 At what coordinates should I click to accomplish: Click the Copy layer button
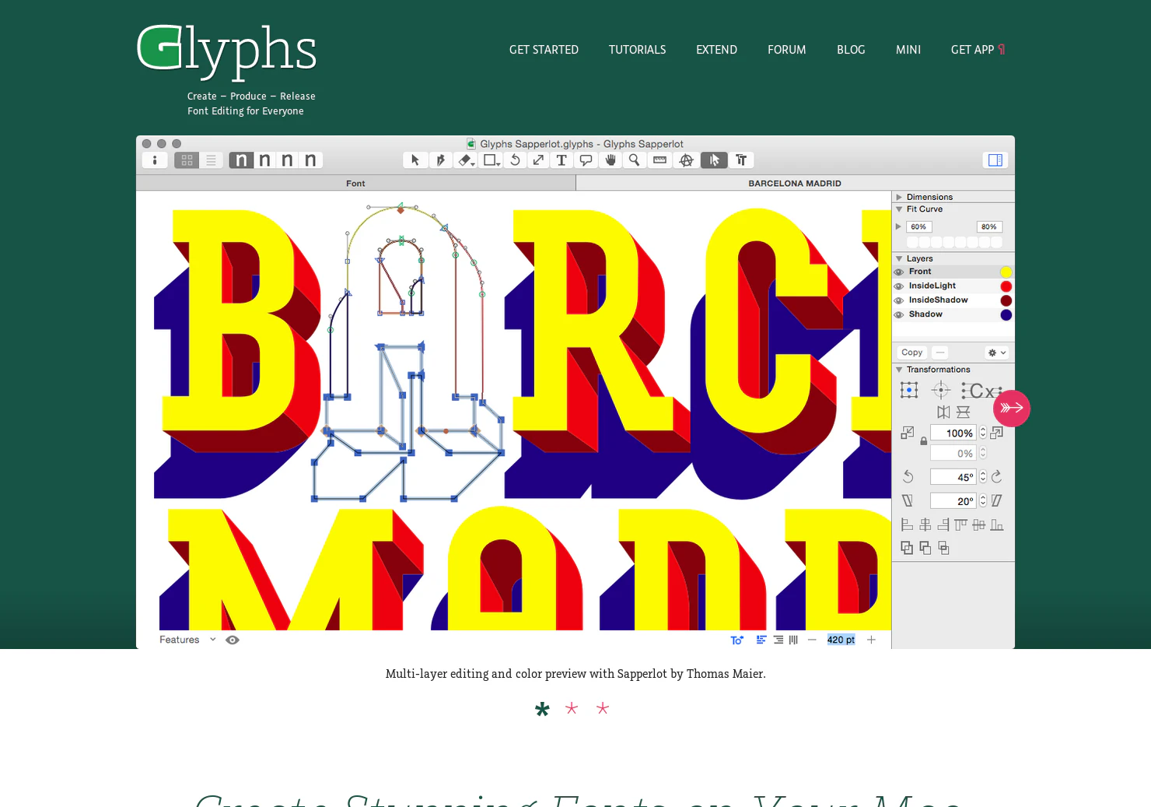[911, 352]
